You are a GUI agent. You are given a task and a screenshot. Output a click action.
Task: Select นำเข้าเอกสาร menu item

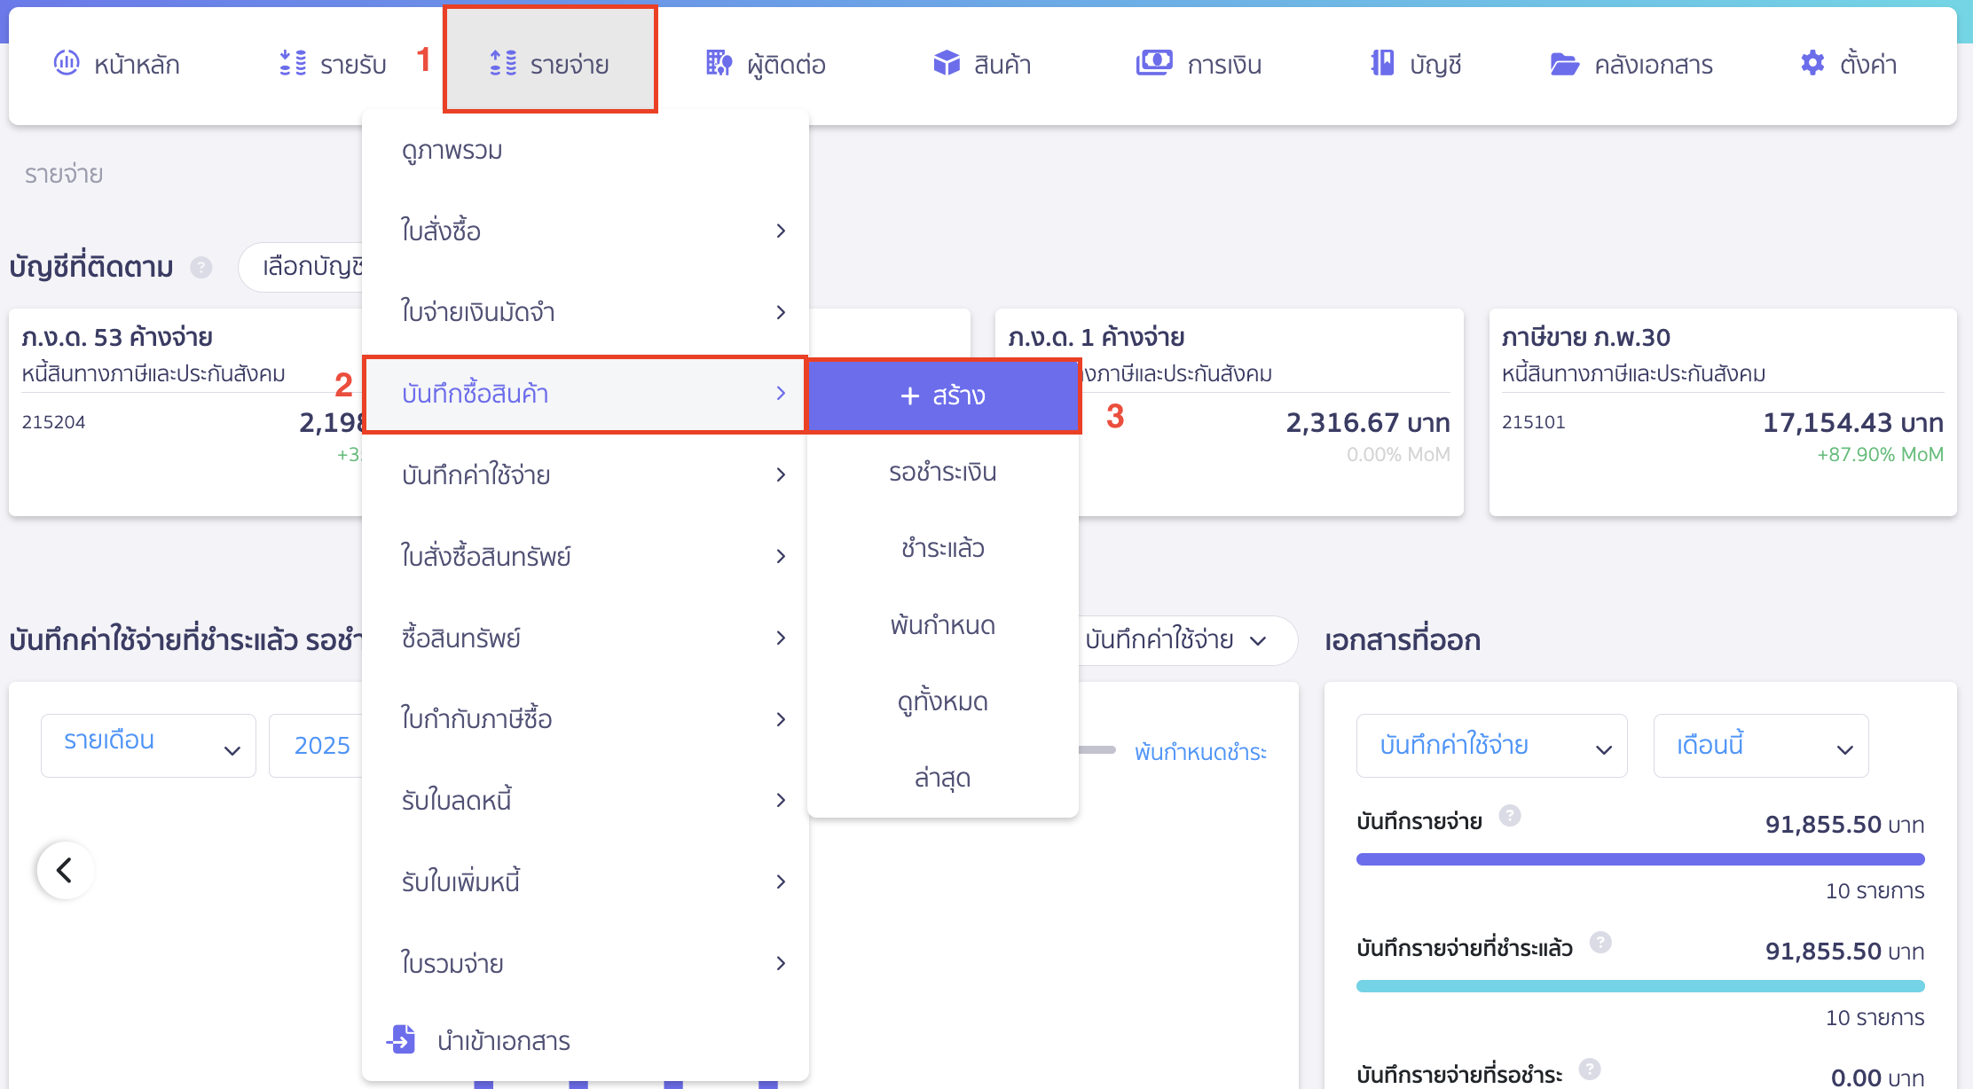click(586, 1040)
